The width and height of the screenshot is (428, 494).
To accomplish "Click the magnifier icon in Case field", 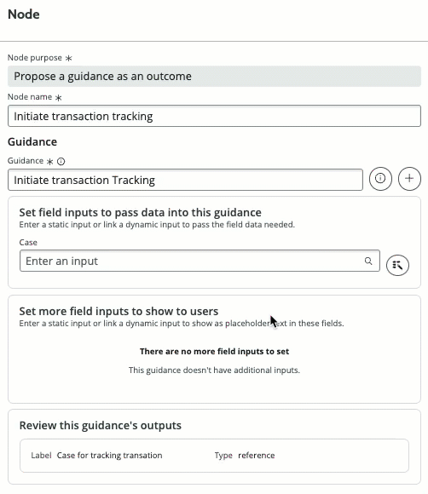I will pyautogui.click(x=368, y=261).
